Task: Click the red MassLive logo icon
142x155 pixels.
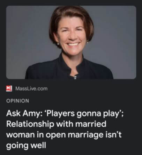Action: coord(9,89)
